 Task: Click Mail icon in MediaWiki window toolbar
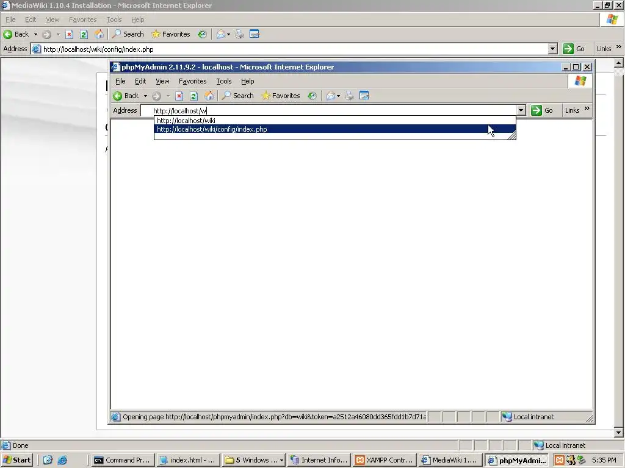click(x=220, y=34)
